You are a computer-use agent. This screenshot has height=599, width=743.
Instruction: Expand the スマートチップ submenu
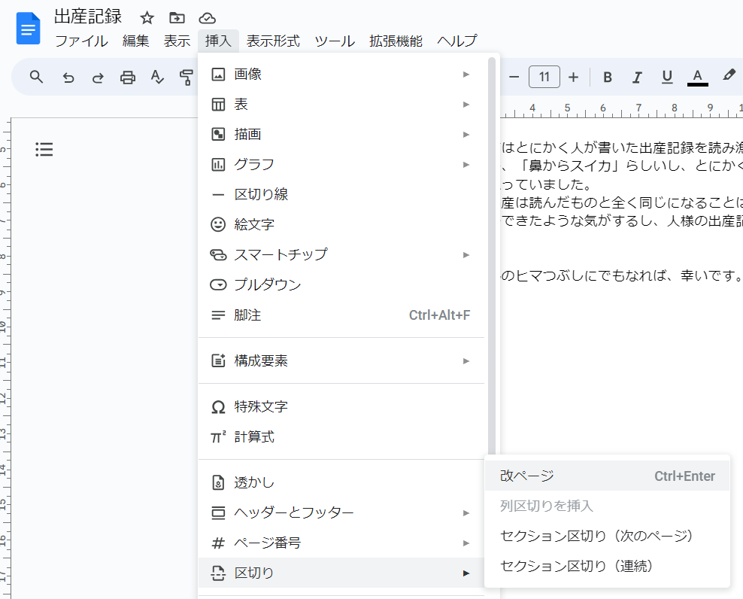(341, 254)
